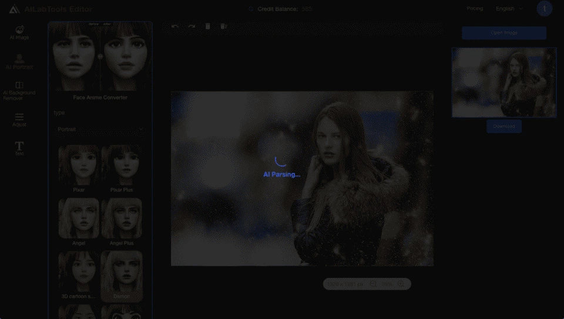Open the AI Image sidebar tool

pos(19,32)
